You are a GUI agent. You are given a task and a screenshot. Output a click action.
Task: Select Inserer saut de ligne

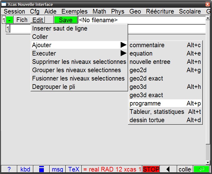coord(79,28)
